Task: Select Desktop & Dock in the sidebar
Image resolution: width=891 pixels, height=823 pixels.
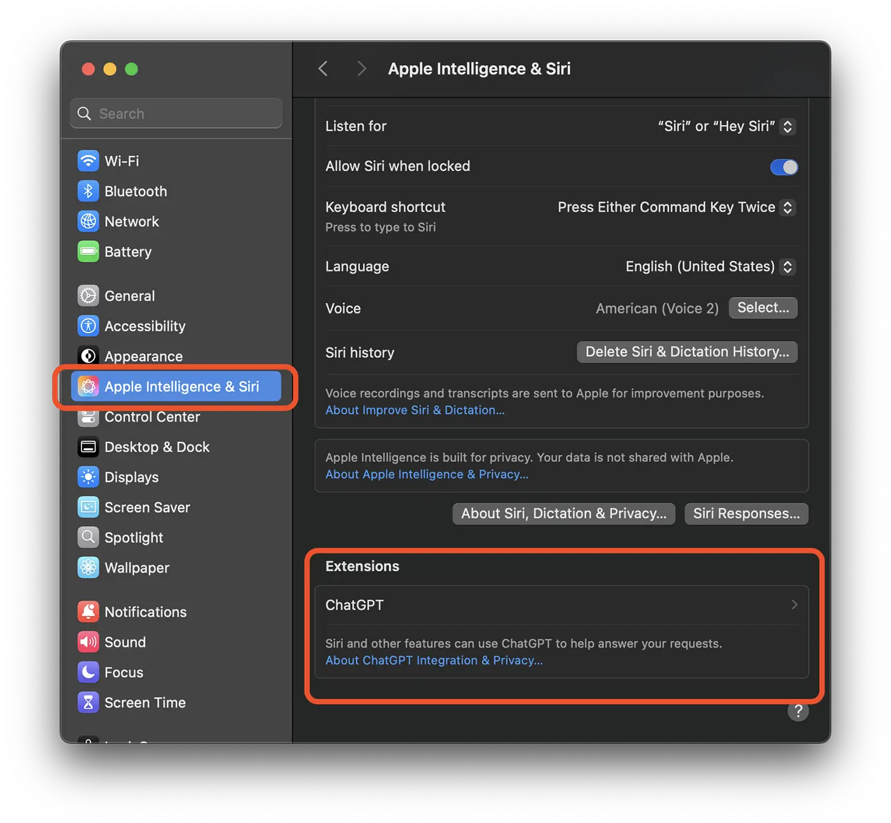Action: click(176, 447)
